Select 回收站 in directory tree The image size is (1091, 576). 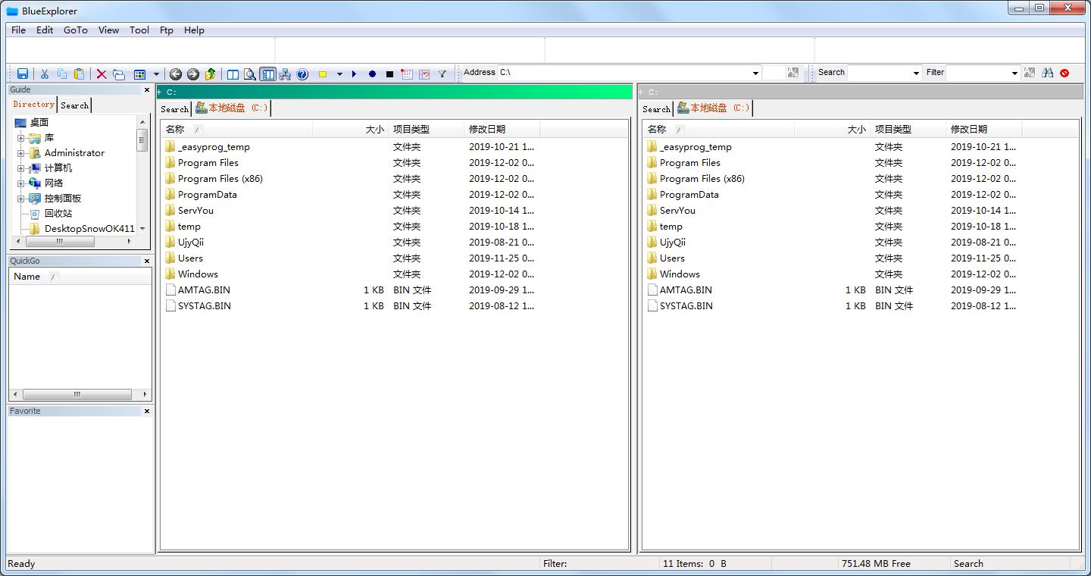58,214
